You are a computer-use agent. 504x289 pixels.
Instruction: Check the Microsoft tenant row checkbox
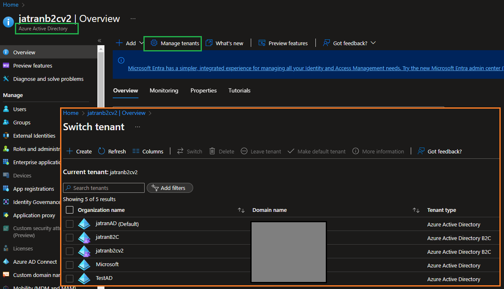(70, 265)
